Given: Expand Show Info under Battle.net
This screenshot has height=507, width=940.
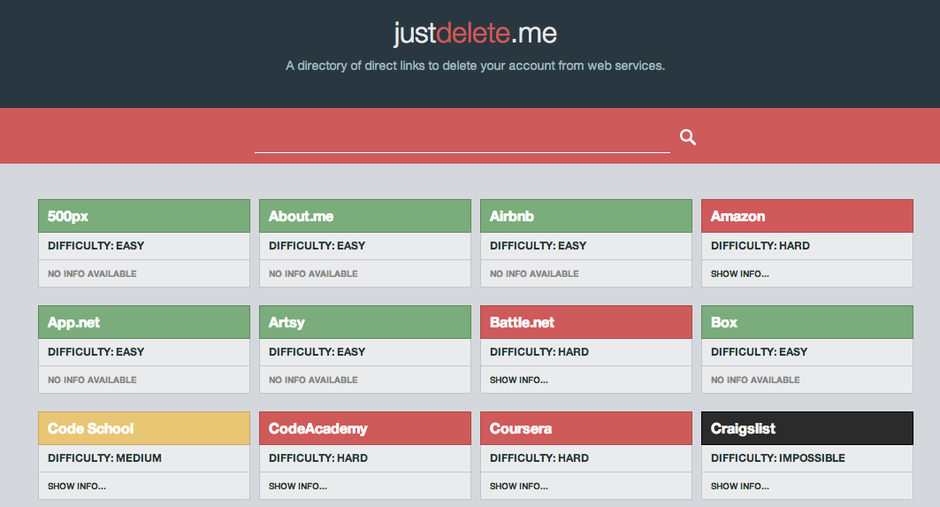Looking at the screenshot, I should click(519, 380).
